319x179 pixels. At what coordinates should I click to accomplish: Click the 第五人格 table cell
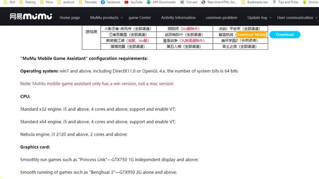click(184, 46)
